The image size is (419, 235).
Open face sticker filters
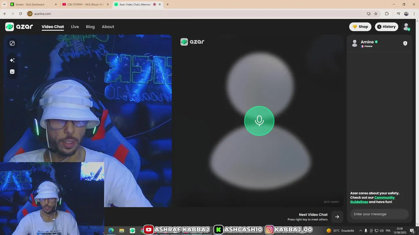[x=12, y=71]
